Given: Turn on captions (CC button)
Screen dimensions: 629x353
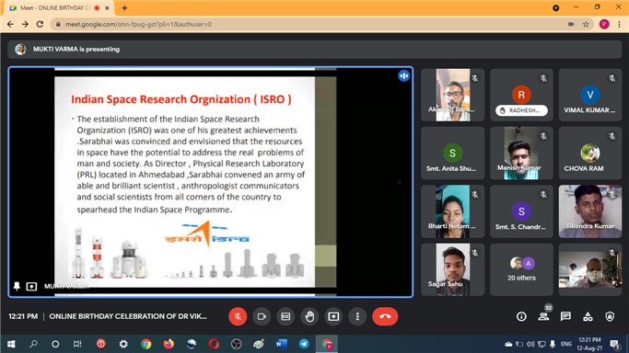Looking at the screenshot, I should 285,316.
